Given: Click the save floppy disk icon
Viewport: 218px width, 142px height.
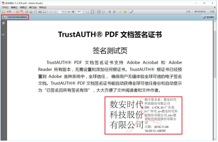Looking at the screenshot, I should [36, 12].
